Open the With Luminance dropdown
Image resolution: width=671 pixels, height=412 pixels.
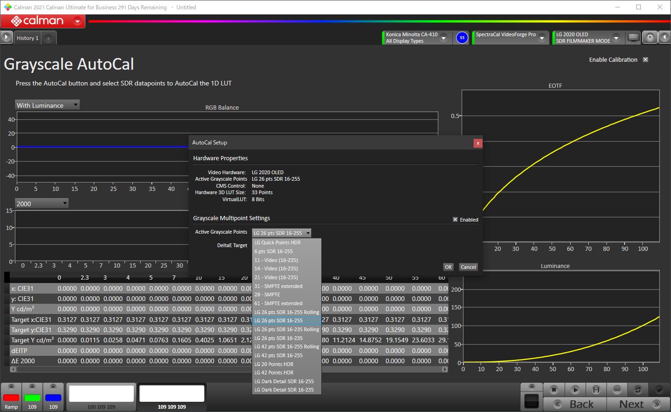(x=47, y=105)
